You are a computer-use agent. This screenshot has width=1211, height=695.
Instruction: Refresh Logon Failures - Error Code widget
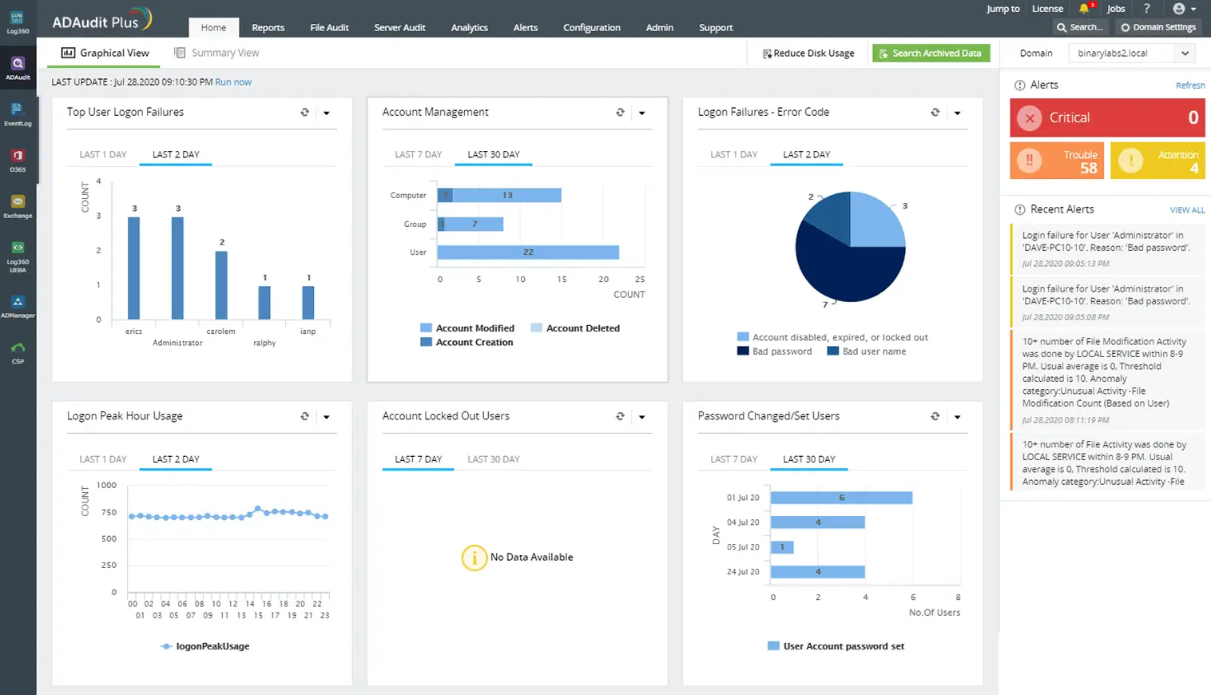coord(935,113)
